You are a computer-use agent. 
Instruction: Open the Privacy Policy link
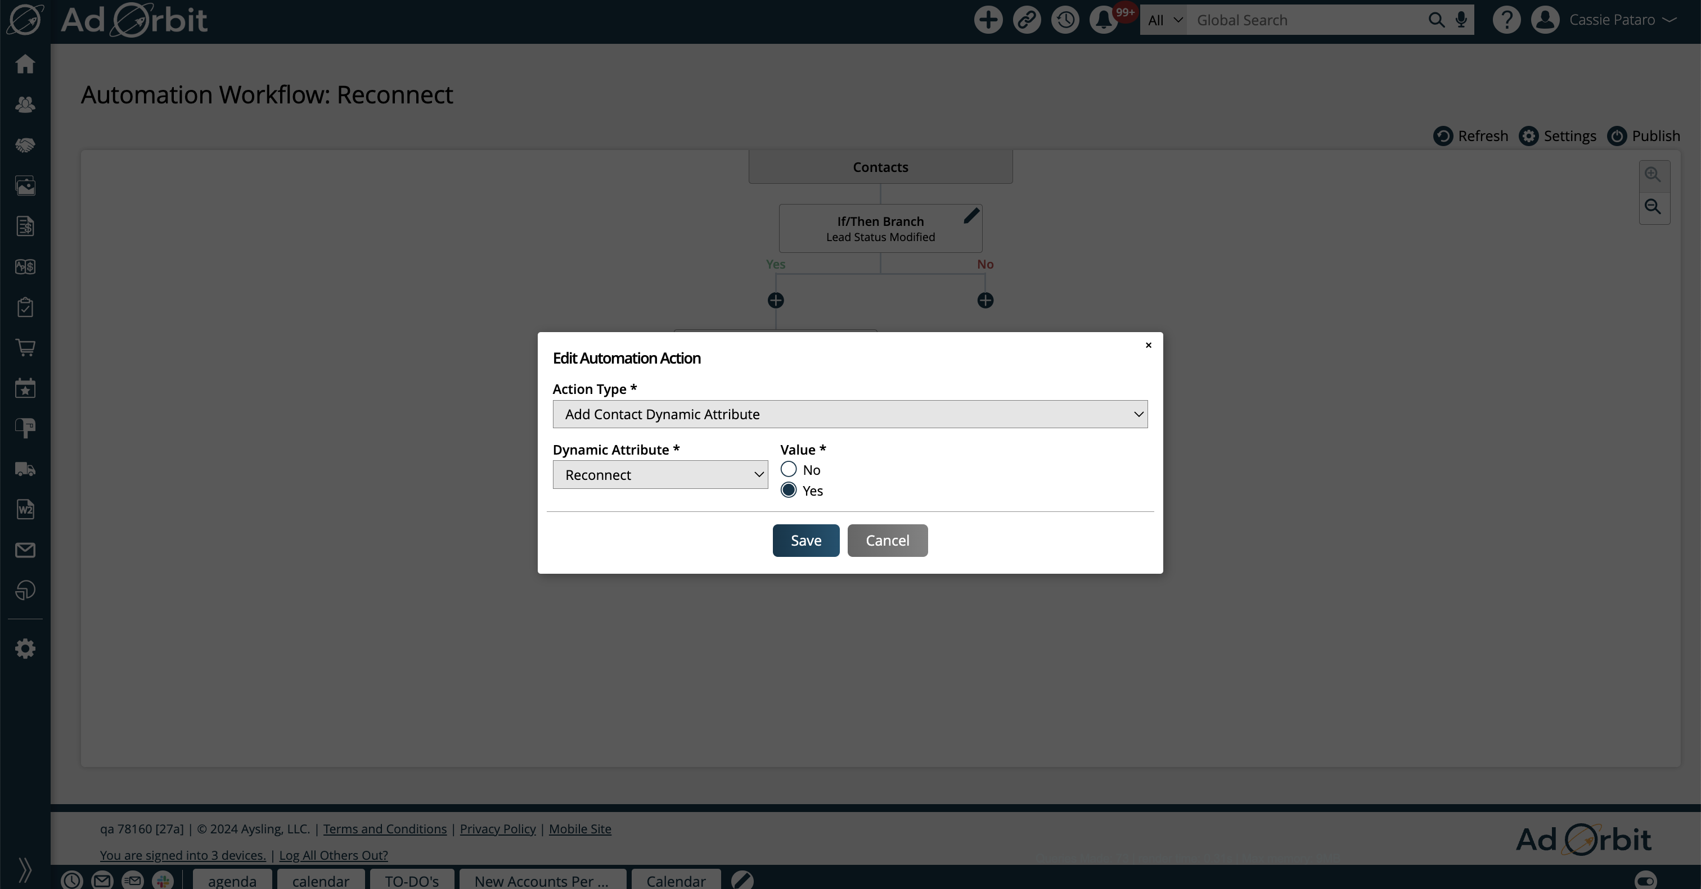pos(497,829)
